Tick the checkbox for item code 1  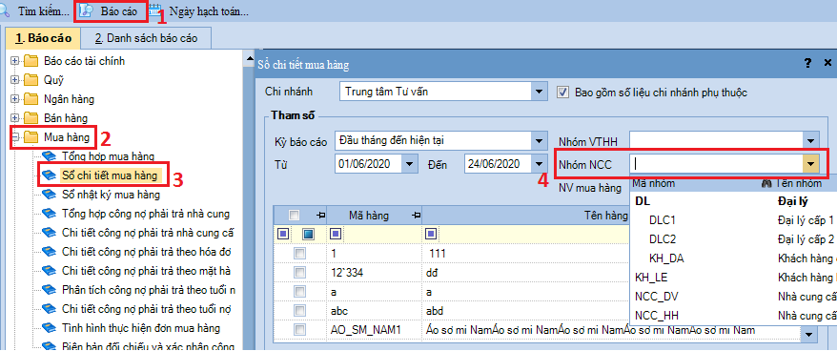tap(299, 253)
